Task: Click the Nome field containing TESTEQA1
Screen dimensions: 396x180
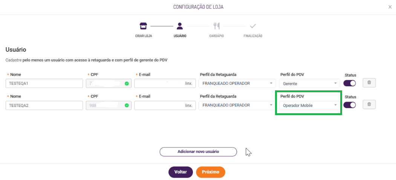Action: [44, 83]
